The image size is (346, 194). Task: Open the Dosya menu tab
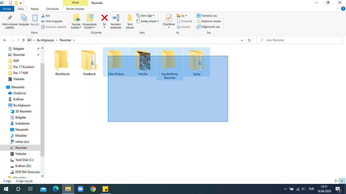click(x=7, y=9)
